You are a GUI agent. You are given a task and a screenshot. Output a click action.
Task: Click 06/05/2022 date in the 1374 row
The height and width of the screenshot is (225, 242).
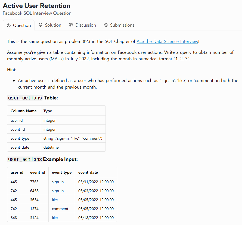click(x=96, y=209)
